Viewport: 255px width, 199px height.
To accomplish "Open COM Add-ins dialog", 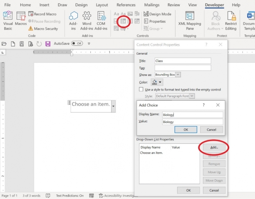I will click(x=101, y=20).
